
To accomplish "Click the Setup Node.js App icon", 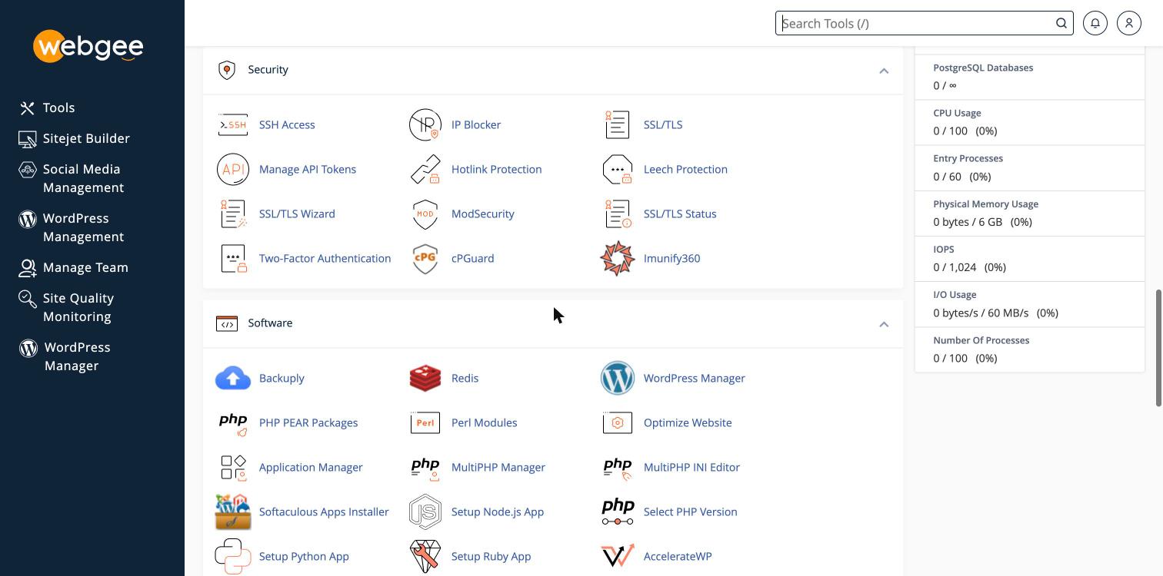I will click(x=425, y=511).
